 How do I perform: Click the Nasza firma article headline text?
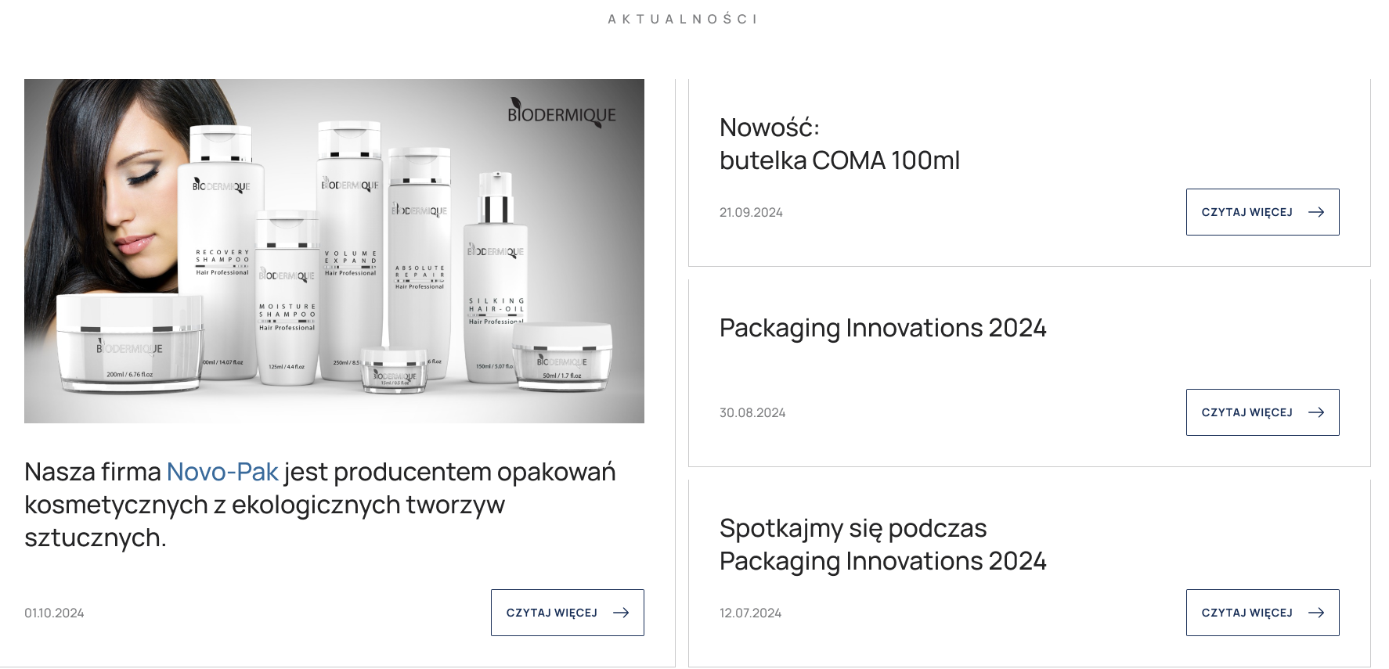tap(320, 505)
